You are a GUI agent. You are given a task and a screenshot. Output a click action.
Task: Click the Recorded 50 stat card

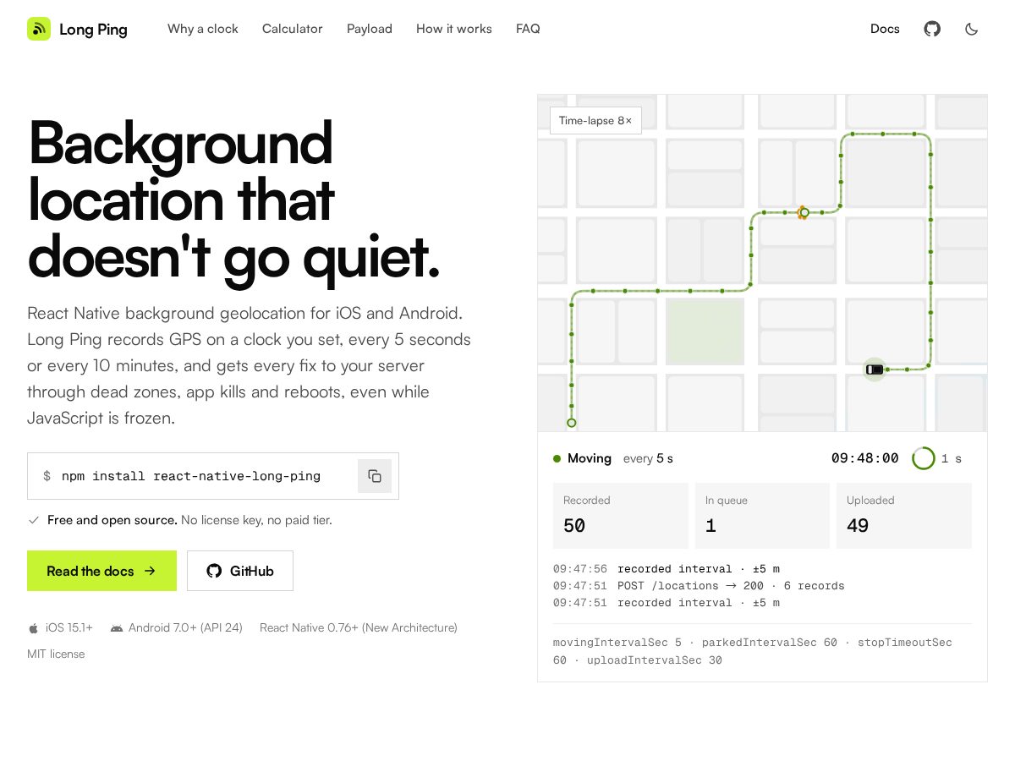pos(621,516)
